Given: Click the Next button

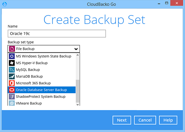Looking at the screenshot, I should pyautogui.click(x=122, y=120).
